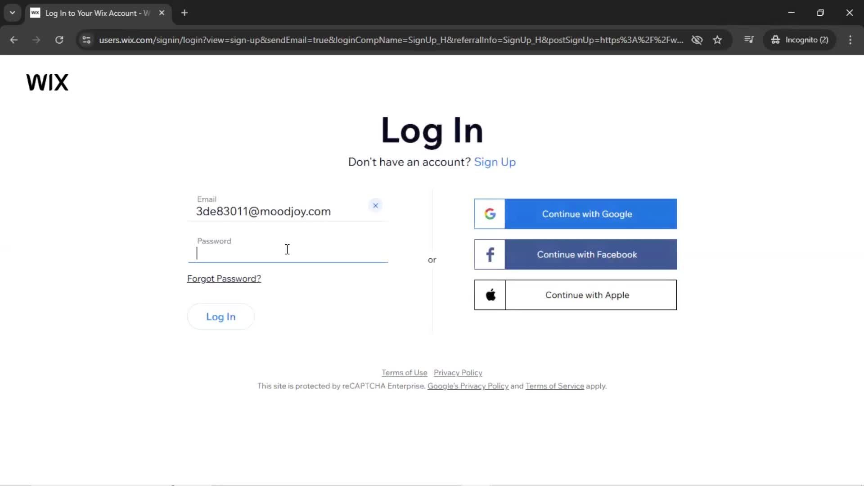The height and width of the screenshot is (486, 864).
Task: Bookmark this page with star icon
Action: [717, 40]
